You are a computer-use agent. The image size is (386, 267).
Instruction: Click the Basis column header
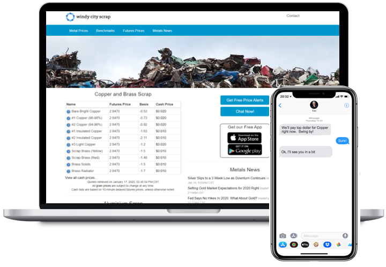click(x=144, y=104)
